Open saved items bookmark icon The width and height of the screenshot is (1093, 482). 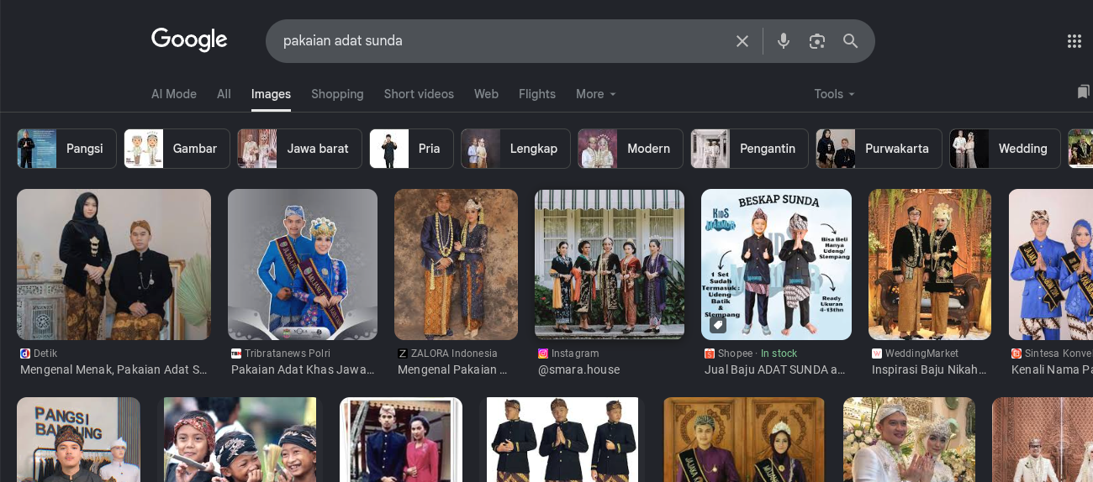1083,92
